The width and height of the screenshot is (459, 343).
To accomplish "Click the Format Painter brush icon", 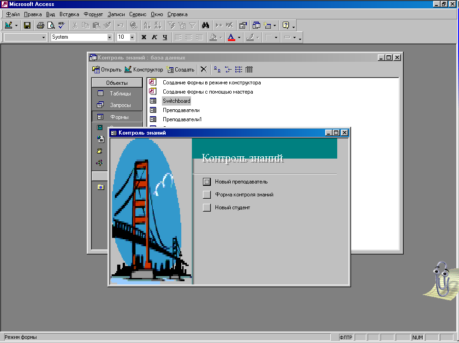I will pos(107,25).
